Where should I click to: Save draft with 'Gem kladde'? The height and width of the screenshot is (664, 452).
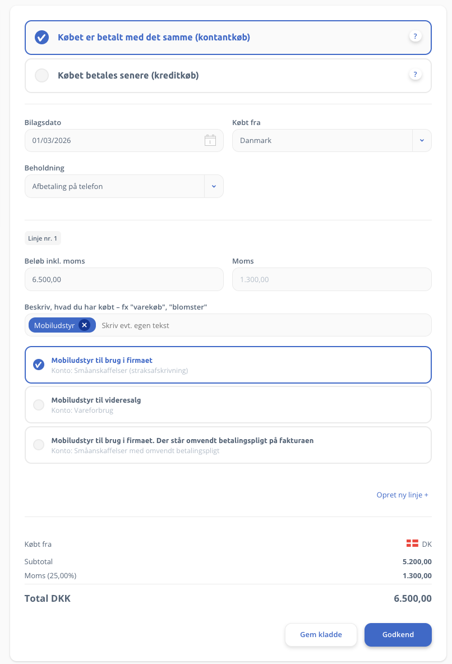pyautogui.click(x=321, y=635)
